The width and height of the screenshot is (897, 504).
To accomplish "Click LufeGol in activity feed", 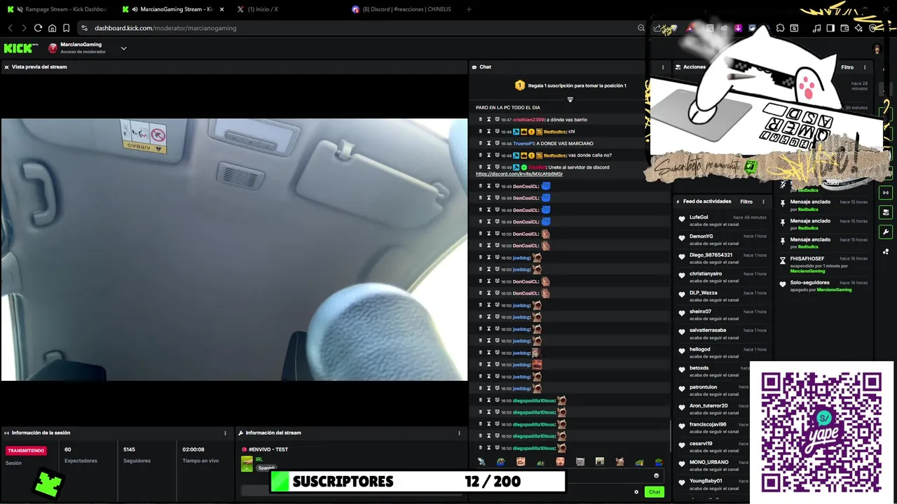I will [x=699, y=218].
